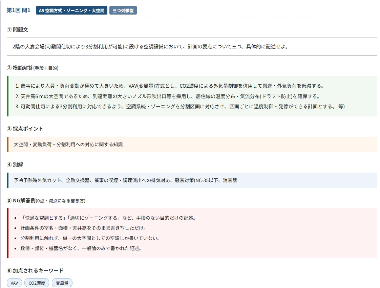Image resolution: width=380 pixels, height=288 pixels.
Task: Click the ① 問題文 section heading
Action: (18, 29)
